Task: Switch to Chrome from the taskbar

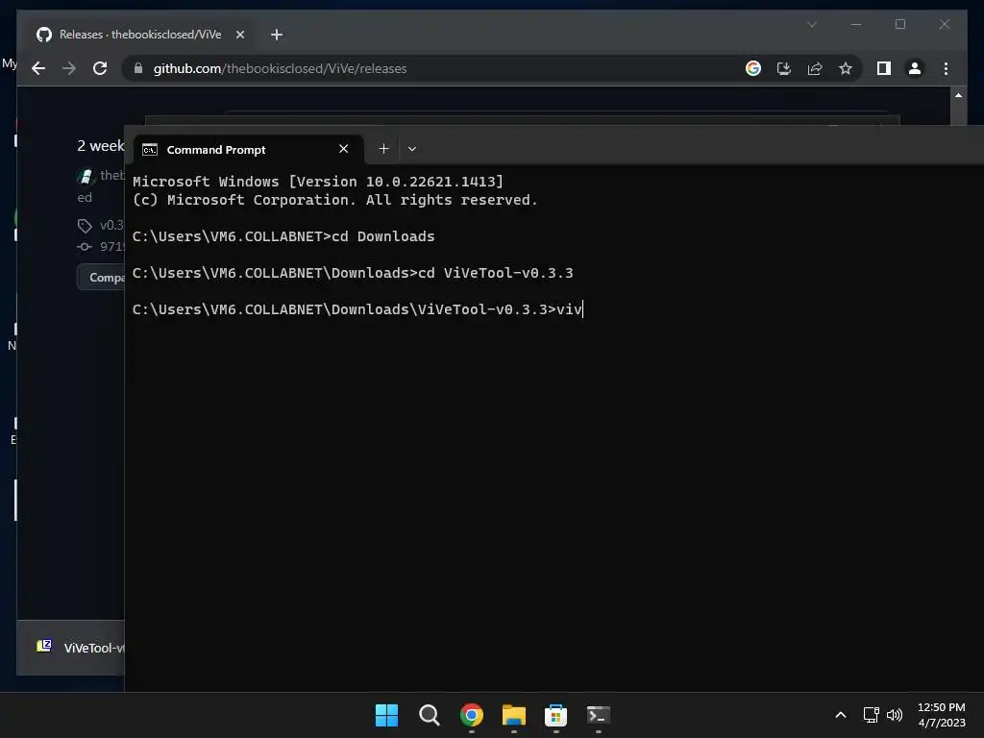Action: [471, 715]
